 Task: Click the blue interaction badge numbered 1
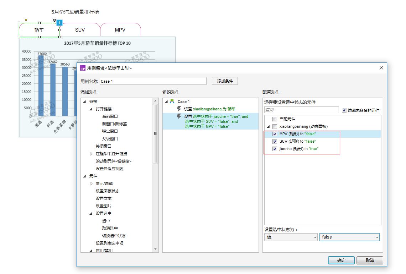tap(59, 23)
